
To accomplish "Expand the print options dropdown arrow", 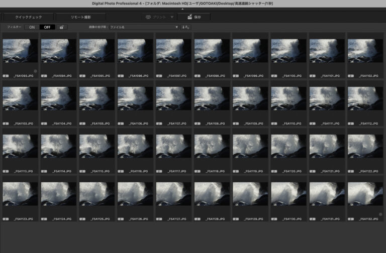I will click(172, 17).
